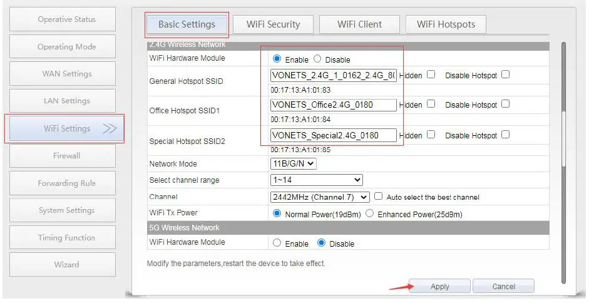The height and width of the screenshot is (303, 589).
Task: Click the Apply button
Action: [439, 287]
